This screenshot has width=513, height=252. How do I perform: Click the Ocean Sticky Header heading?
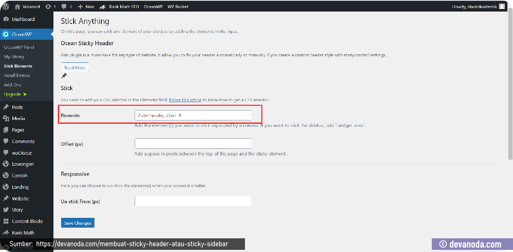click(x=87, y=43)
